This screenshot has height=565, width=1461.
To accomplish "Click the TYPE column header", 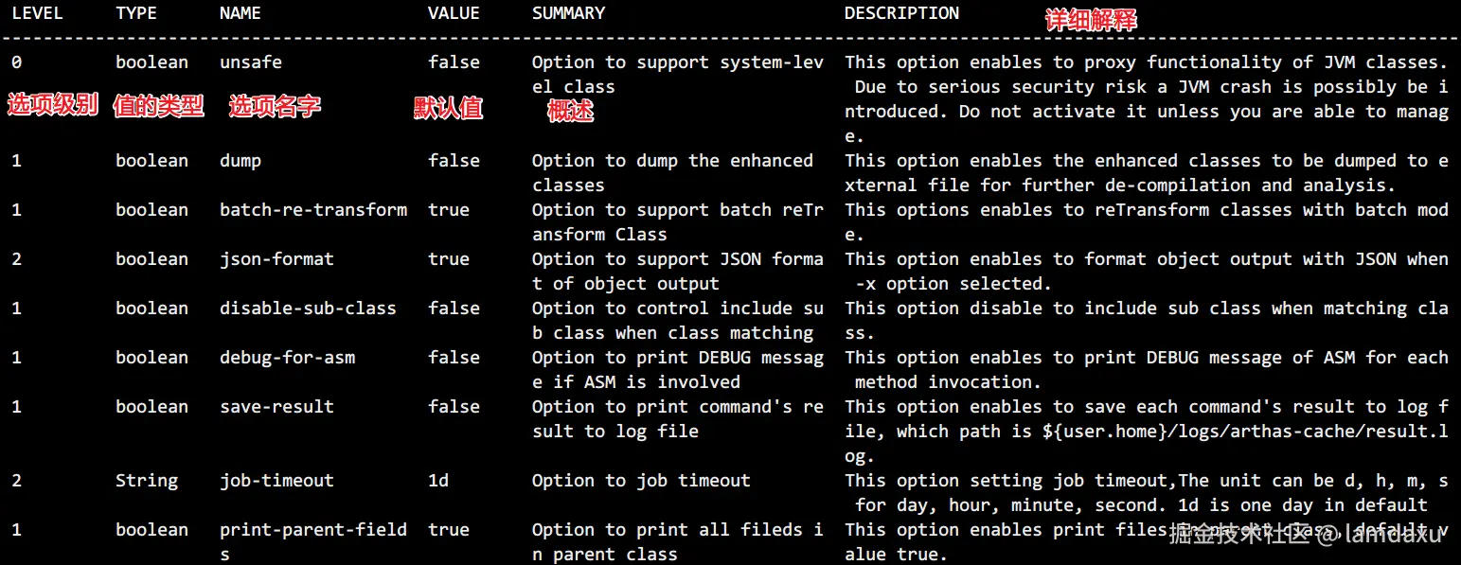I will tap(136, 13).
